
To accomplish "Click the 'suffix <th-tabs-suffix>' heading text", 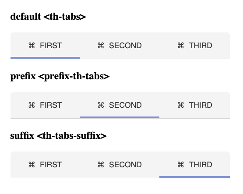I will 58,136.
